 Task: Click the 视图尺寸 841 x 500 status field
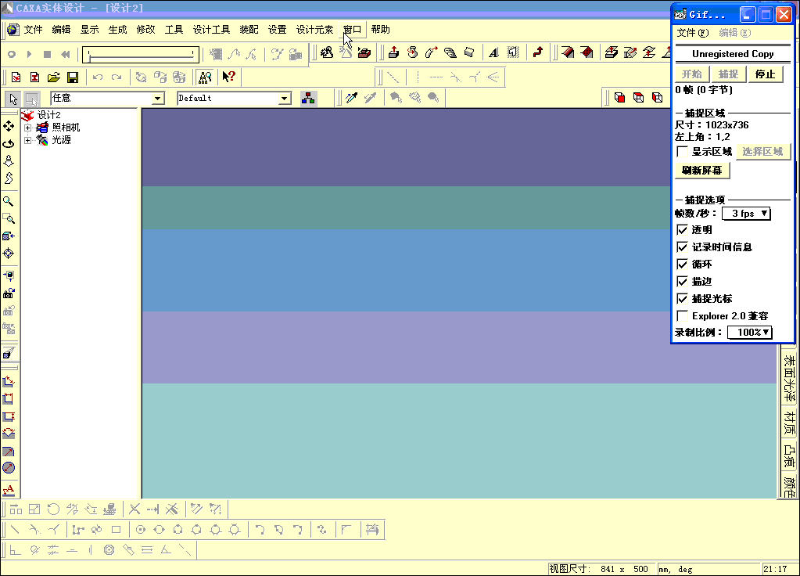tap(601, 569)
